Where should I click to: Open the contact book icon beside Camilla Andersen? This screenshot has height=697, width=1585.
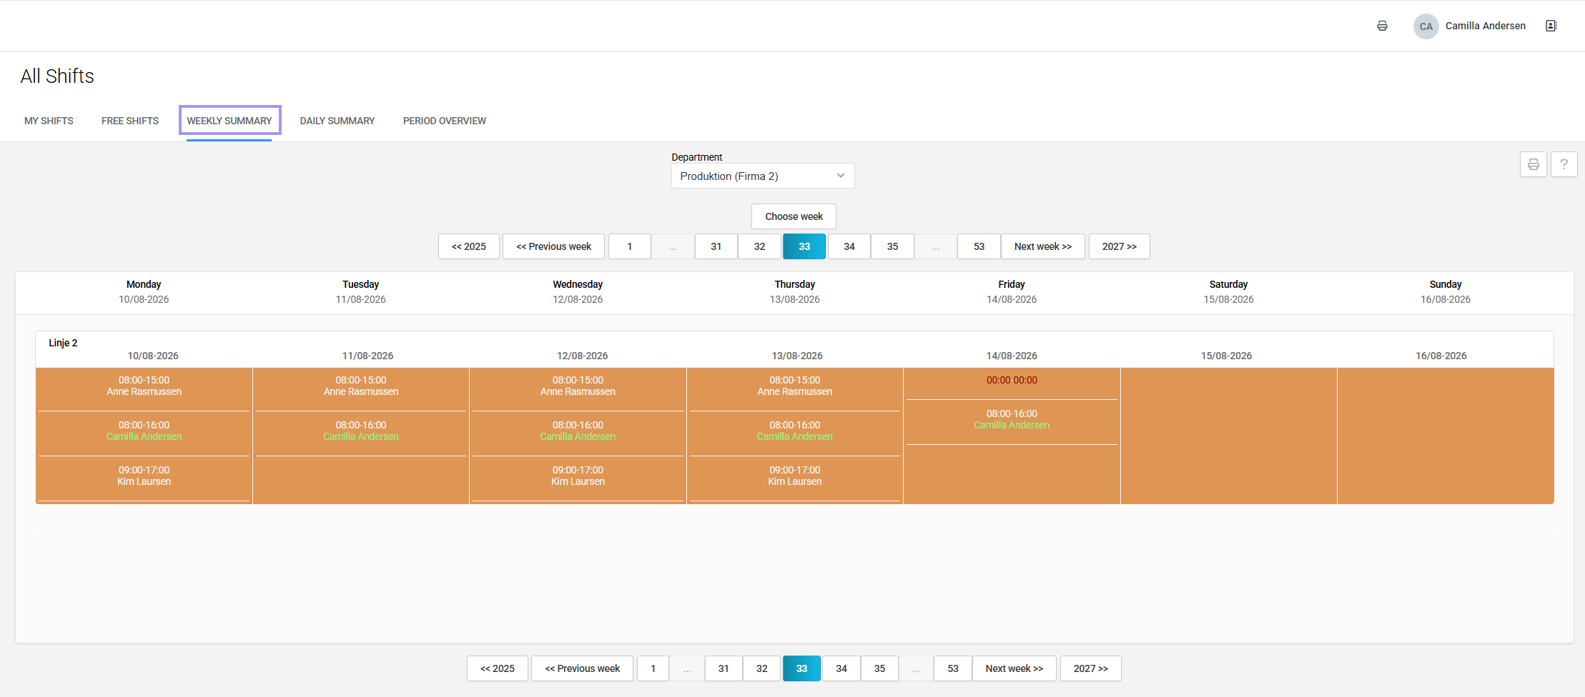(1551, 26)
